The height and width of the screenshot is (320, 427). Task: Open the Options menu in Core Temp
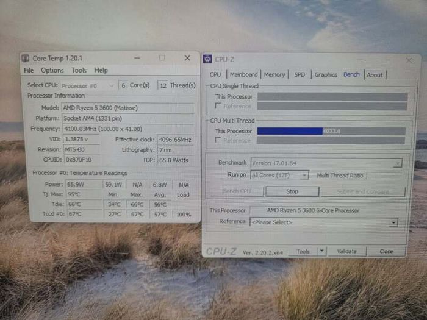click(52, 70)
